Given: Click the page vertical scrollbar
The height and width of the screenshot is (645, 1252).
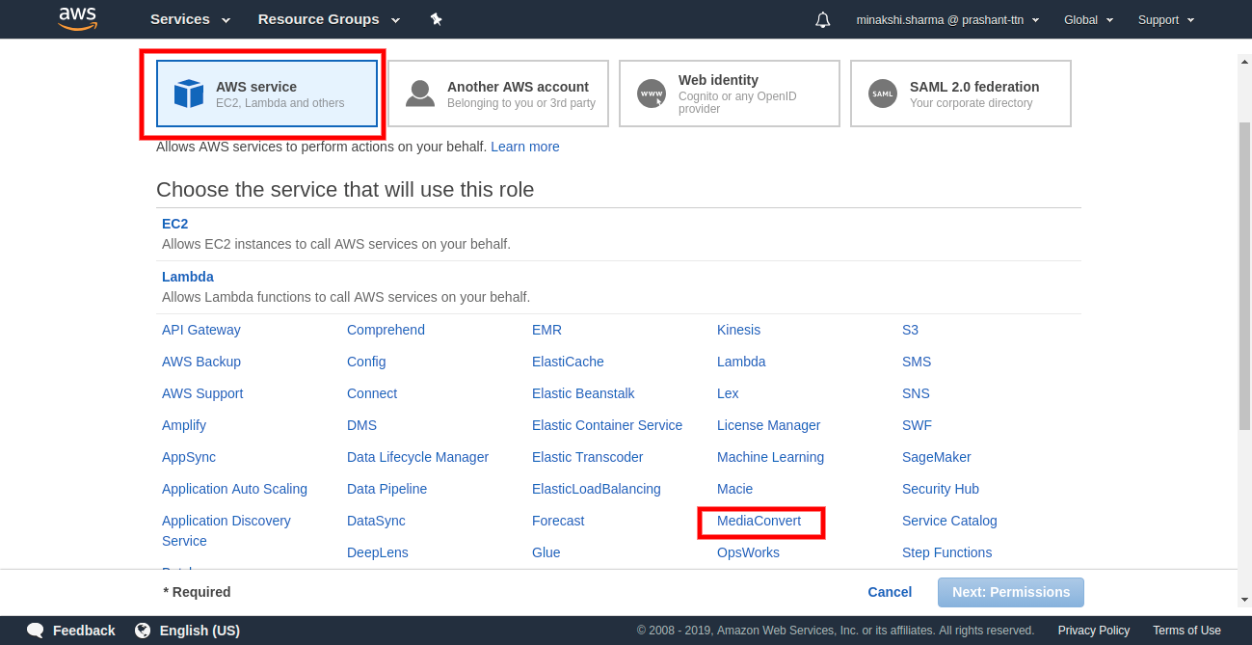Looking at the screenshot, I should pyautogui.click(x=1244, y=275).
